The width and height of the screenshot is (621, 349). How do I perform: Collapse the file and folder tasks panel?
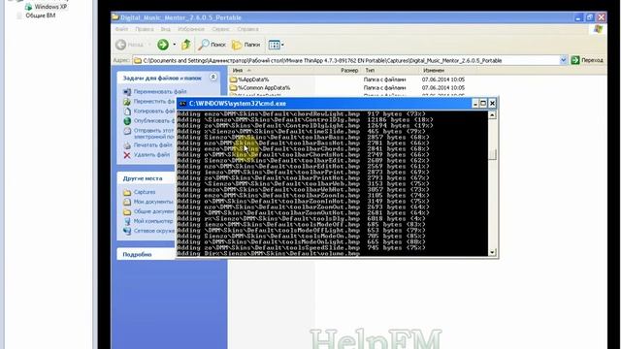click(213, 78)
